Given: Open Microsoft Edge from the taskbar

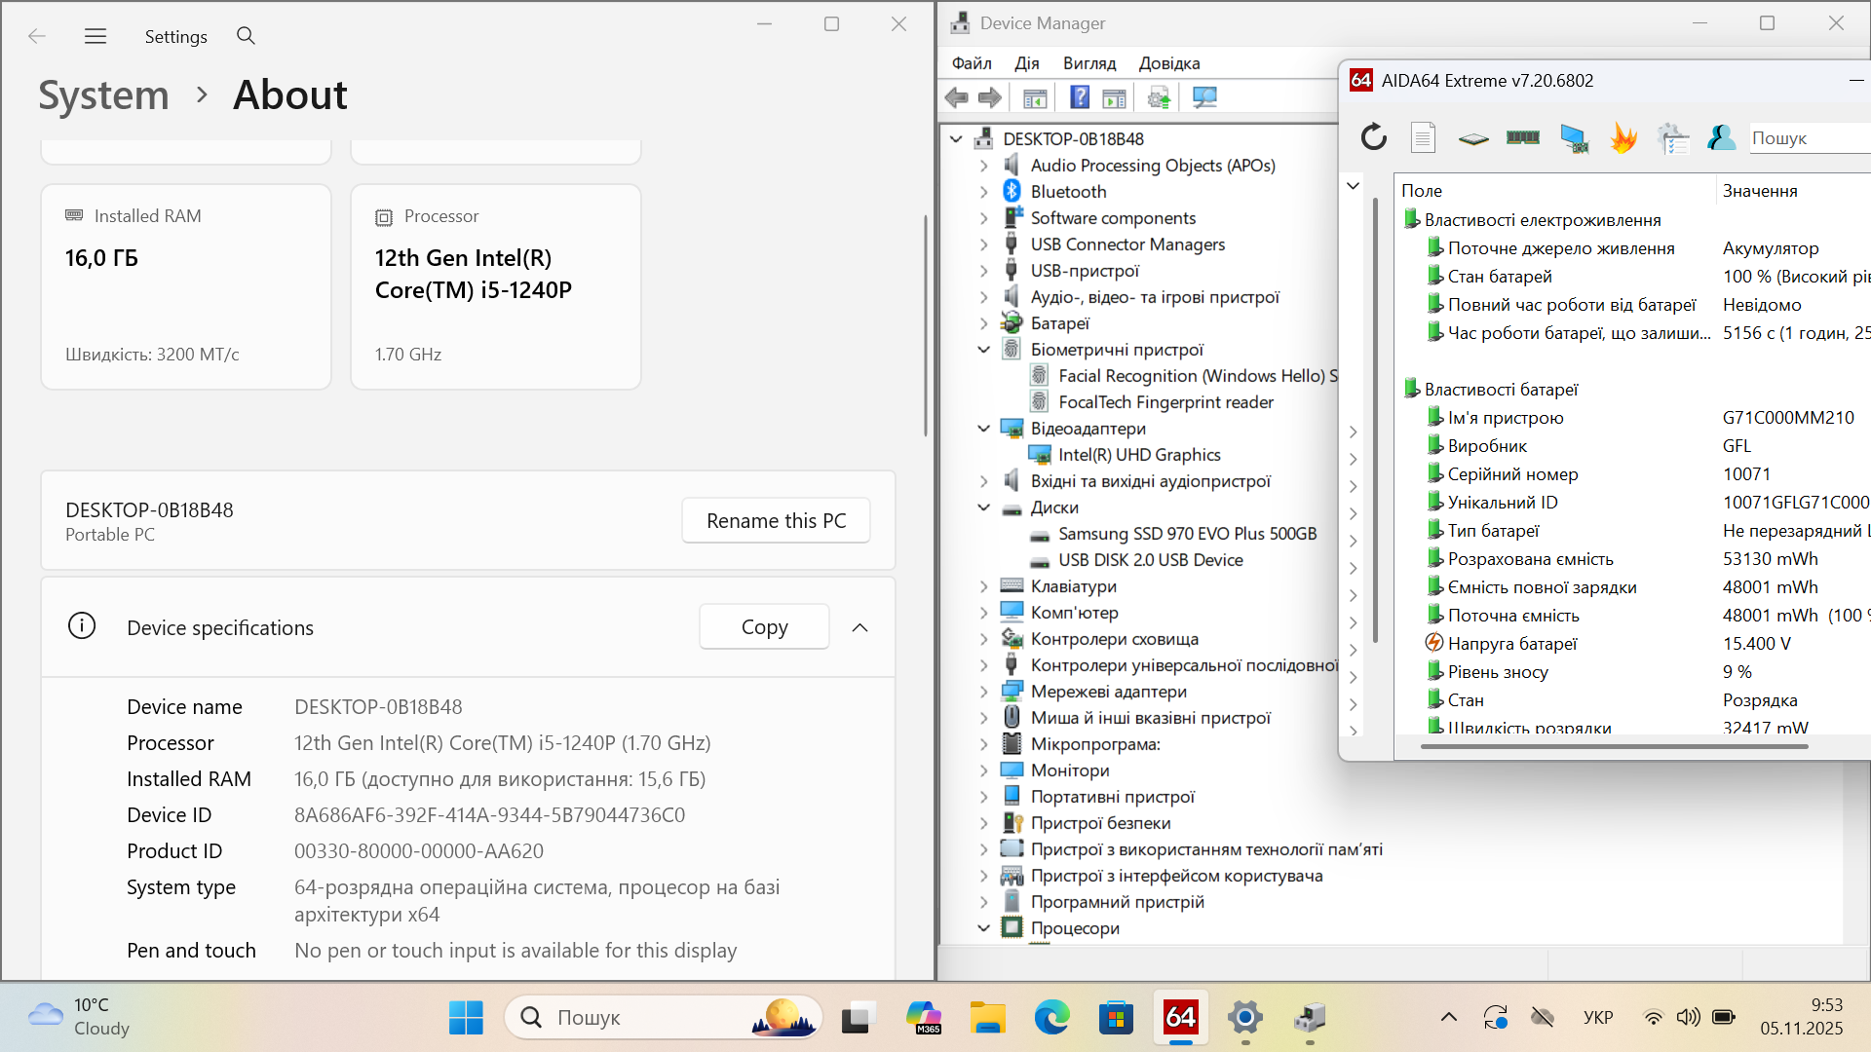Looking at the screenshot, I should 1051,1018.
